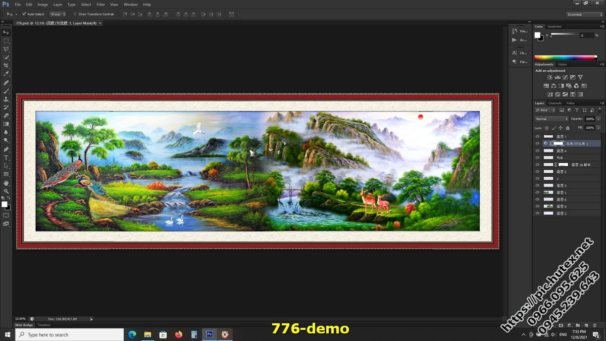The height and width of the screenshot is (341, 606).
Task: Select the Gradient tool
Action: pos(6,124)
